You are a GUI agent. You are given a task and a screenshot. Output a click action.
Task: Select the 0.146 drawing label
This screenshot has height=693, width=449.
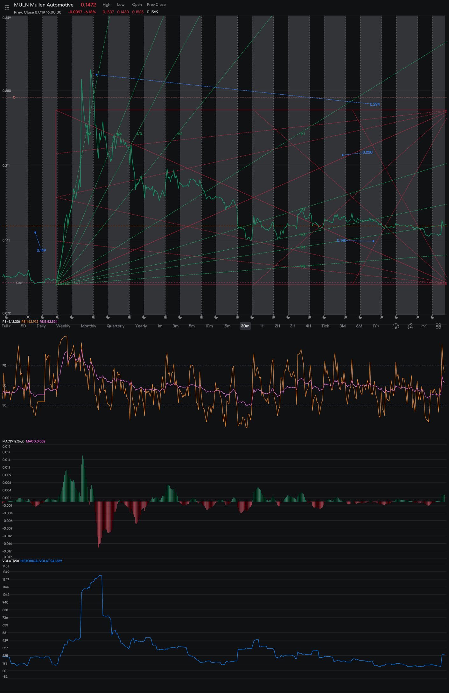[341, 241]
